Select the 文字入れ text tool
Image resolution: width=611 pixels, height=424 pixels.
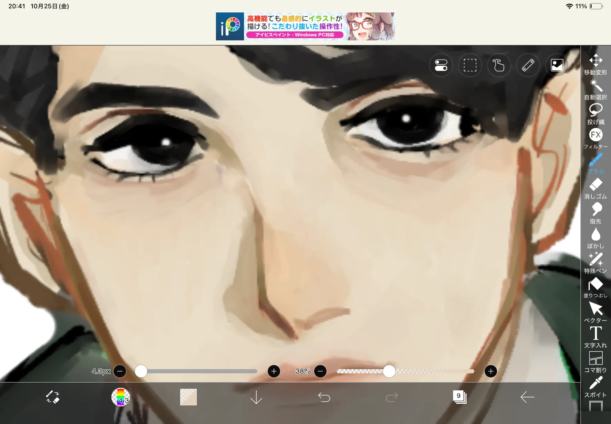(x=595, y=337)
